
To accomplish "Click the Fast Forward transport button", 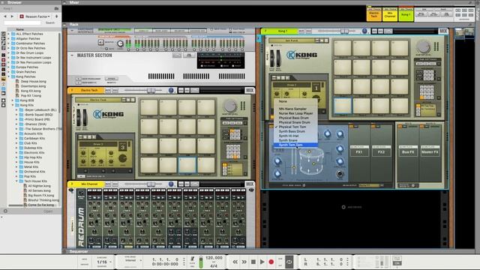I will click(244, 262).
